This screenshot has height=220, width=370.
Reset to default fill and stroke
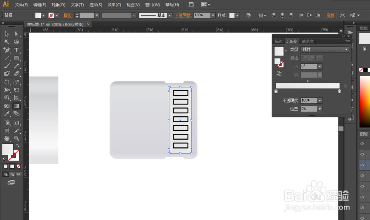pyautogui.click(x=4, y=159)
